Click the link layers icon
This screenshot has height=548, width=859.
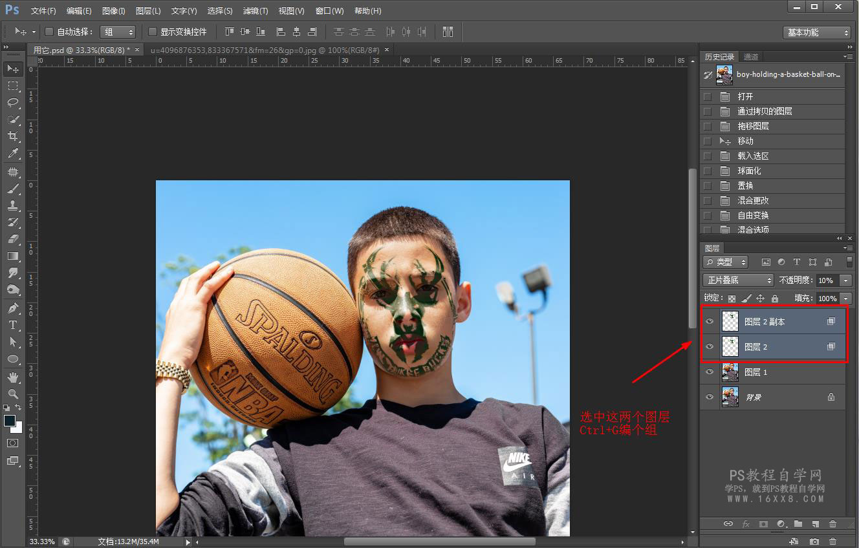728,523
